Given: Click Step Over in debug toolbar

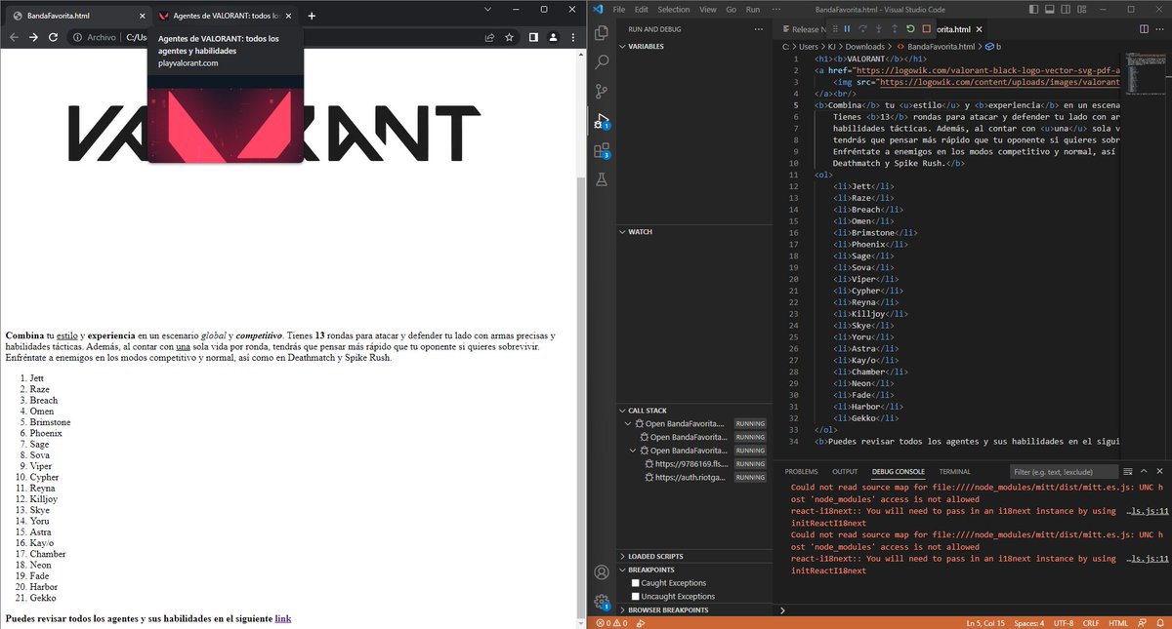Looking at the screenshot, I should pyautogui.click(x=862, y=29).
